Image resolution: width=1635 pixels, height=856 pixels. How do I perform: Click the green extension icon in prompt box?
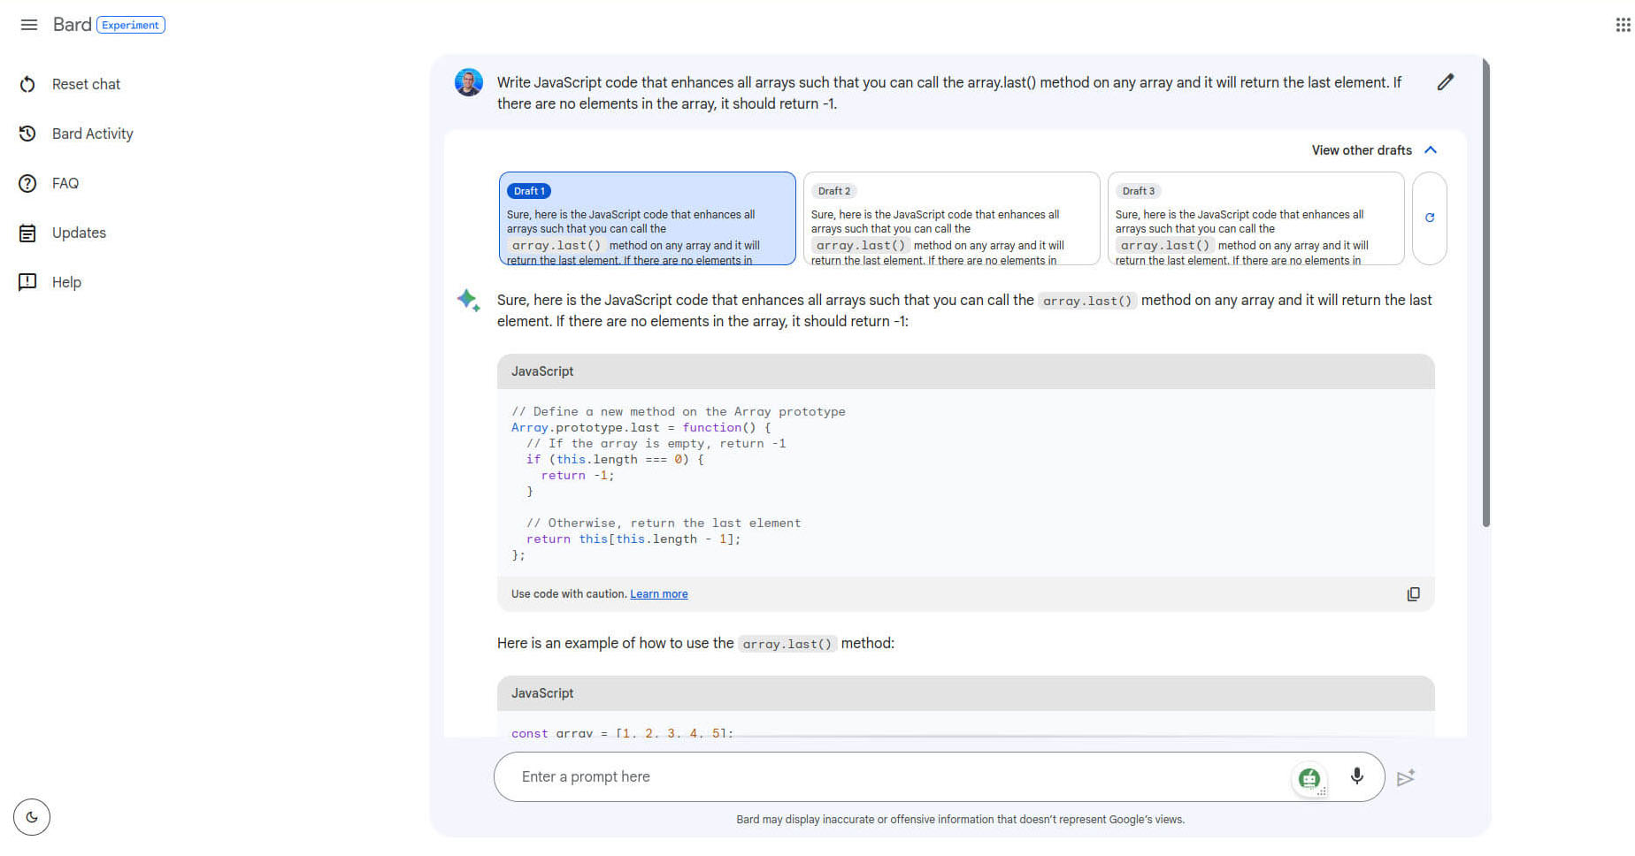coord(1309,779)
